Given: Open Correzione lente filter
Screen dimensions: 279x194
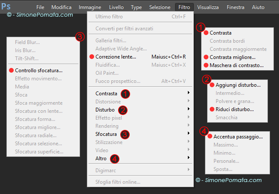Looking at the screenshot, I should pos(140,57).
